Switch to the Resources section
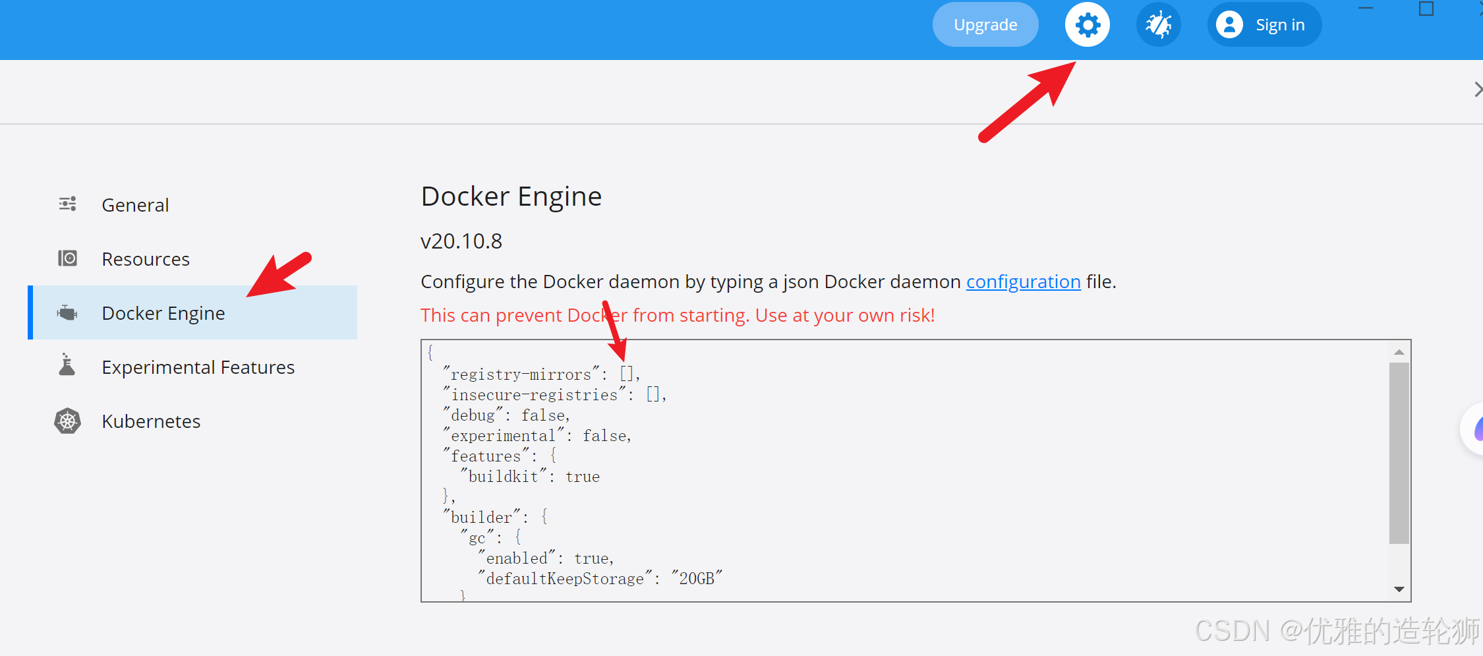 click(146, 259)
